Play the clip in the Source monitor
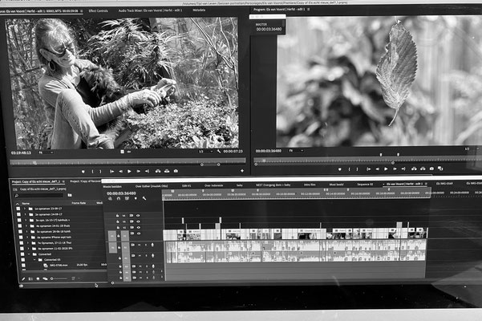Image resolution: width=482 pixels, height=321 pixels. coord(129,171)
